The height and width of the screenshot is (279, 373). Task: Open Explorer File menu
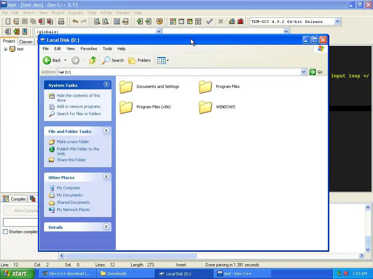[46, 49]
